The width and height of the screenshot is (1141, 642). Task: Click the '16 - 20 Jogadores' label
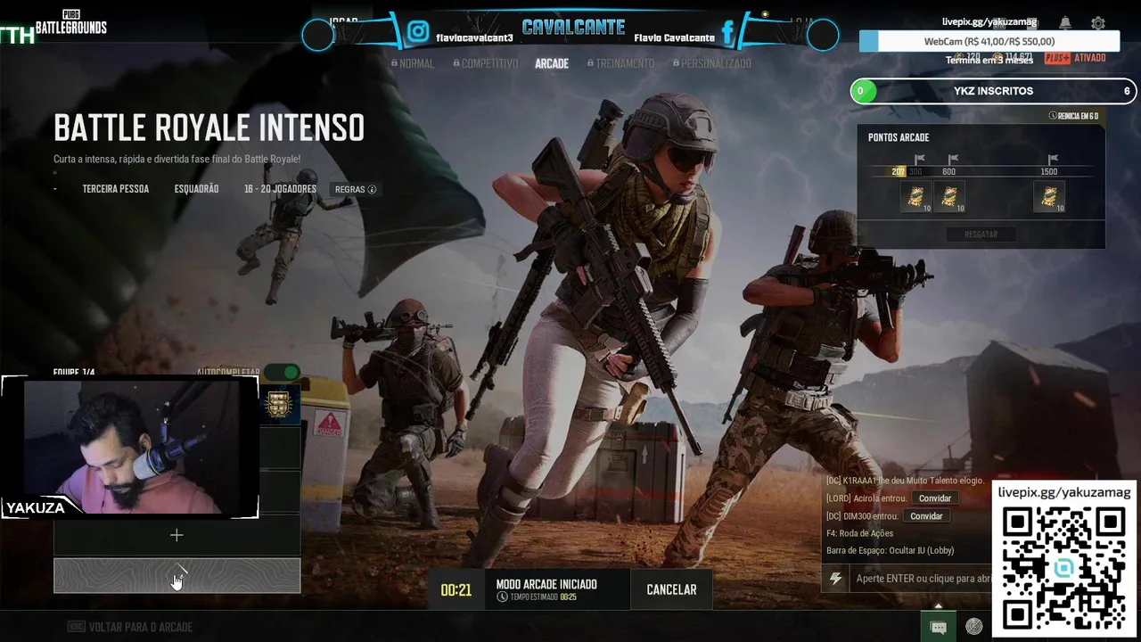(280, 189)
